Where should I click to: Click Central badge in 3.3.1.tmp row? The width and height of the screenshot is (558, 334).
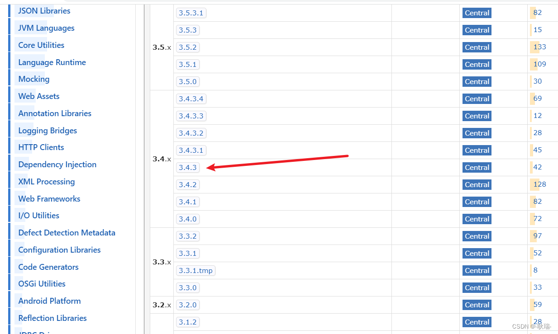click(477, 271)
